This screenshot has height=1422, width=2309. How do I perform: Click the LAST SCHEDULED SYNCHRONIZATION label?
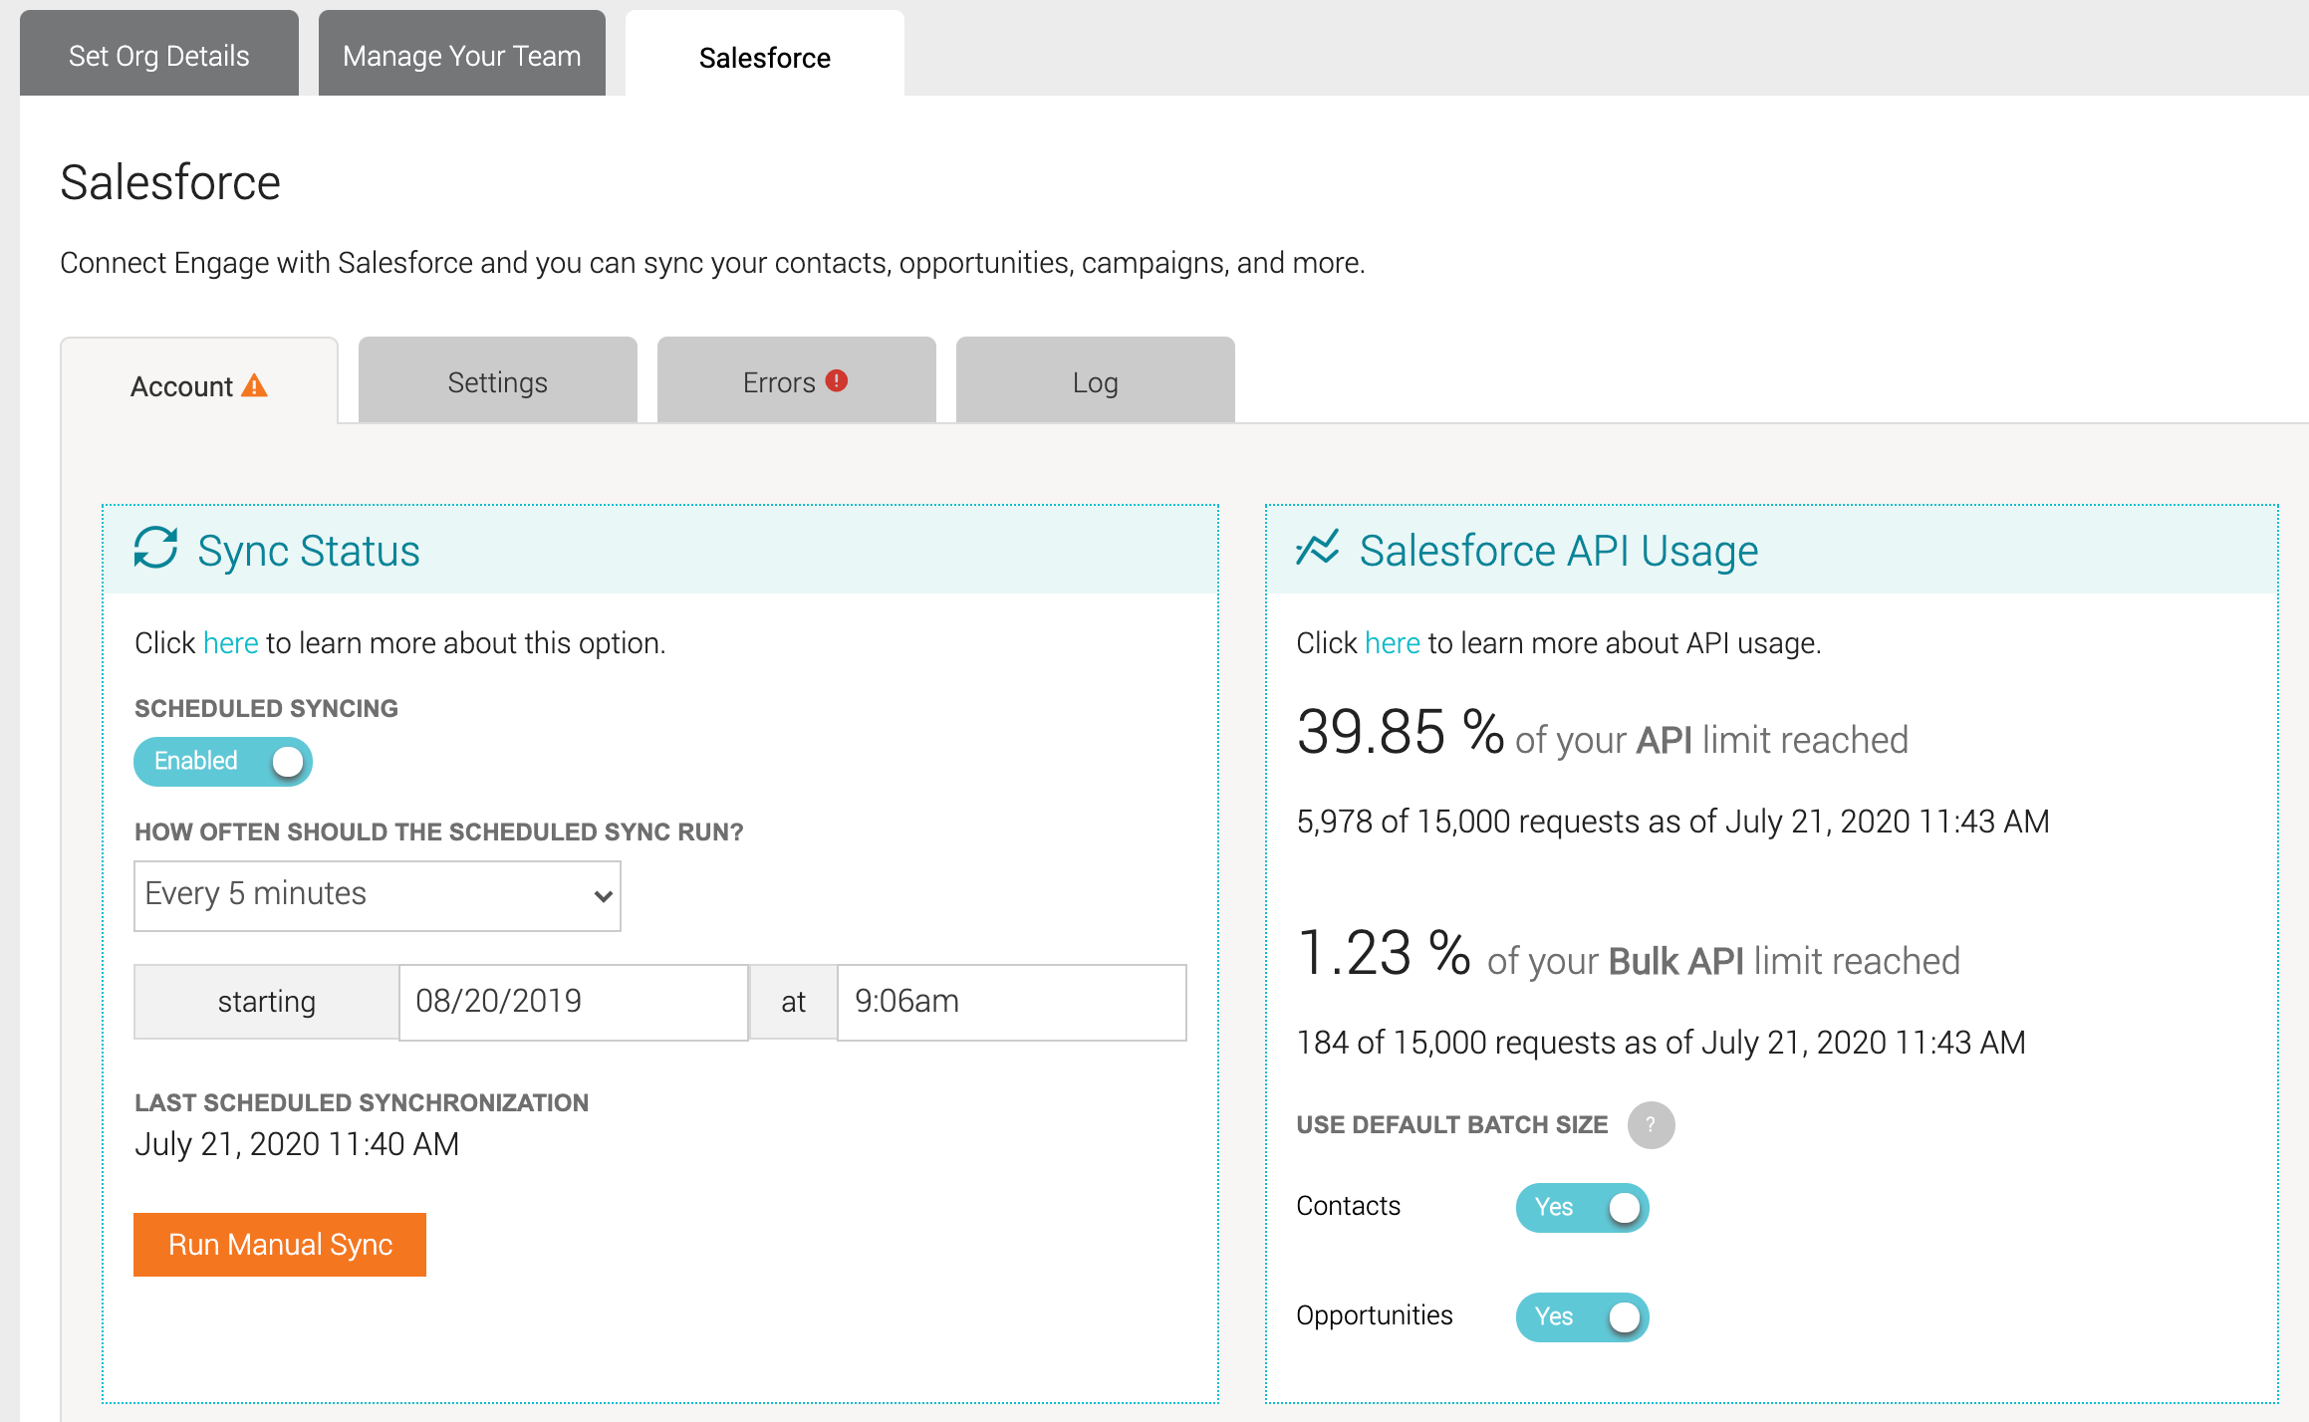click(x=362, y=1103)
